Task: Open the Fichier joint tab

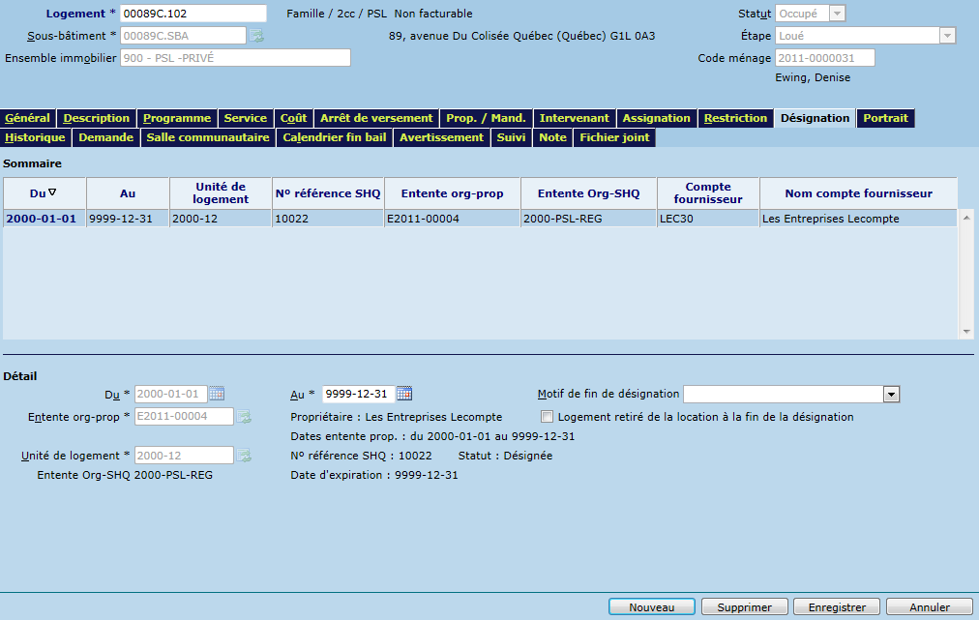Action: (x=614, y=137)
